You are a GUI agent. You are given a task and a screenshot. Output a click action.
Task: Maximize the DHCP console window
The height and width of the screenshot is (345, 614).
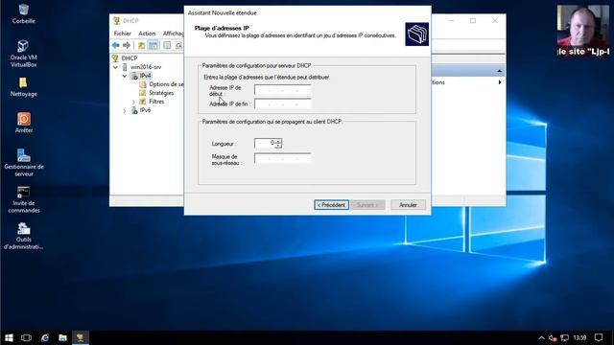(x=473, y=20)
